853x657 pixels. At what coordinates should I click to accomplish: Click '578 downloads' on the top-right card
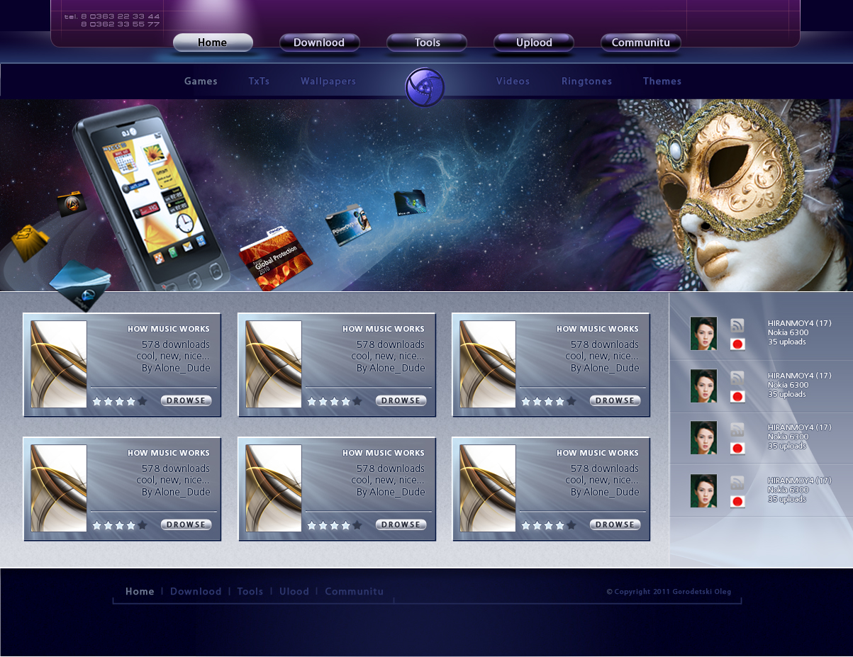point(605,344)
